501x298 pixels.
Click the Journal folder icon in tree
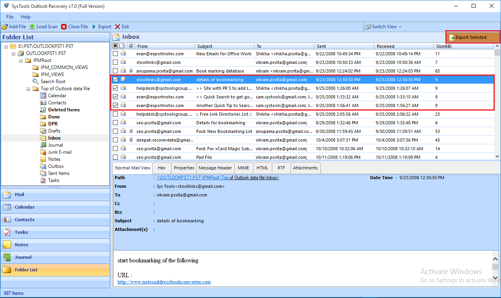pos(43,145)
